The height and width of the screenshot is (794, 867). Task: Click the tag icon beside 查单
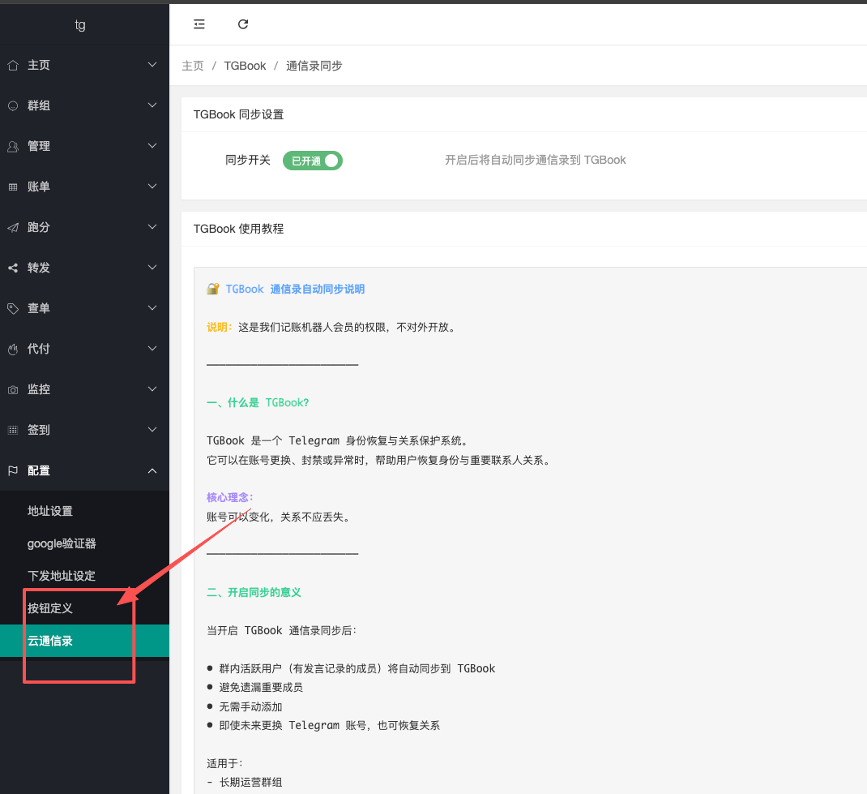coord(13,308)
